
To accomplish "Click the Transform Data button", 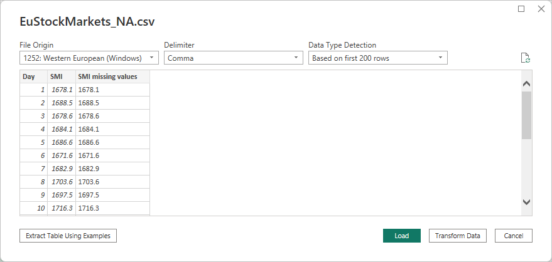I will (x=457, y=236).
